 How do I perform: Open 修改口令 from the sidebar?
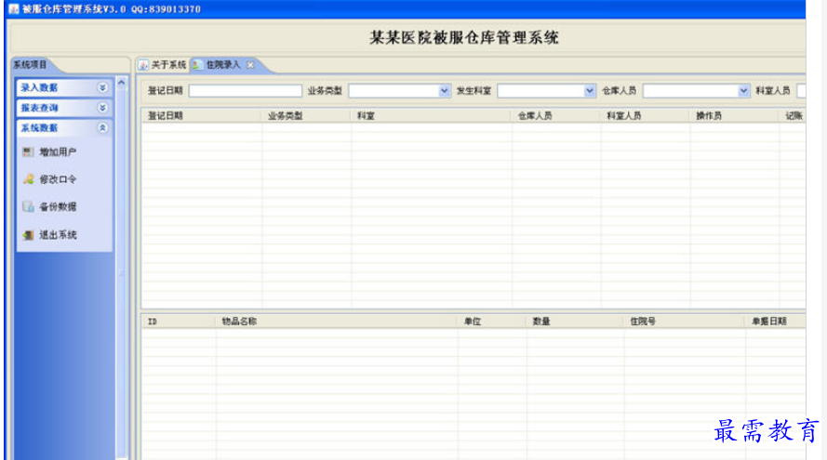(58, 179)
